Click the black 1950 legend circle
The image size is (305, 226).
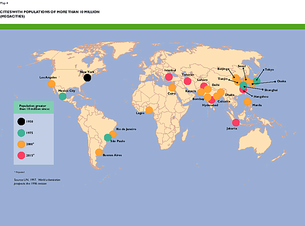[x=21, y=121]
